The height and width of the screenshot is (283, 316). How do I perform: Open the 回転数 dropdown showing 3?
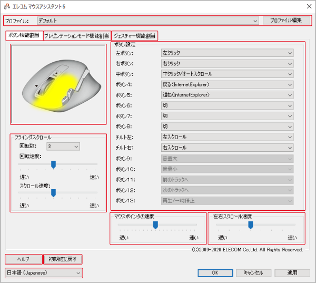click(63, 147)
